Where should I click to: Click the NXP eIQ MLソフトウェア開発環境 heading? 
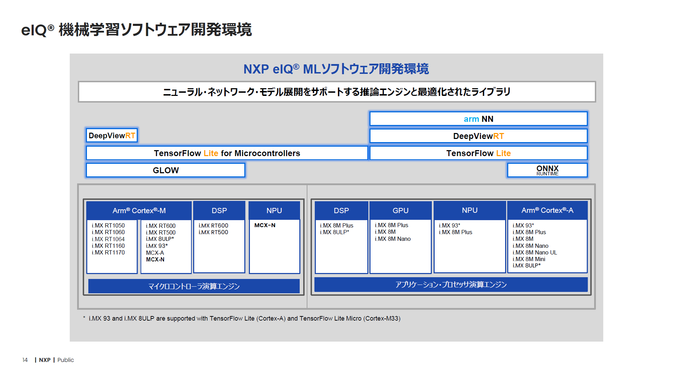tap(336, 69)
